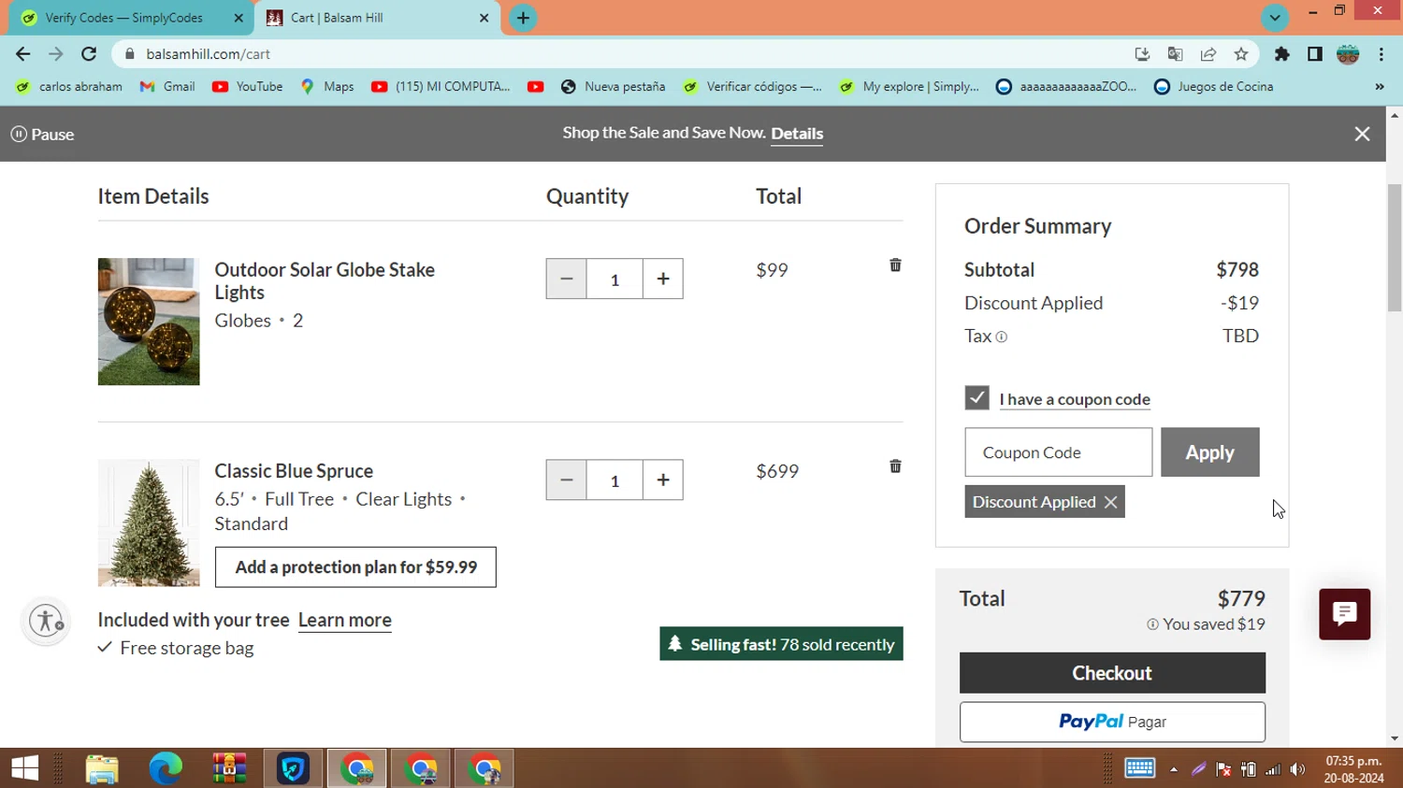Proceed to Checkout
This screenshot has width=1403, height=788.
coord(1112,673)
